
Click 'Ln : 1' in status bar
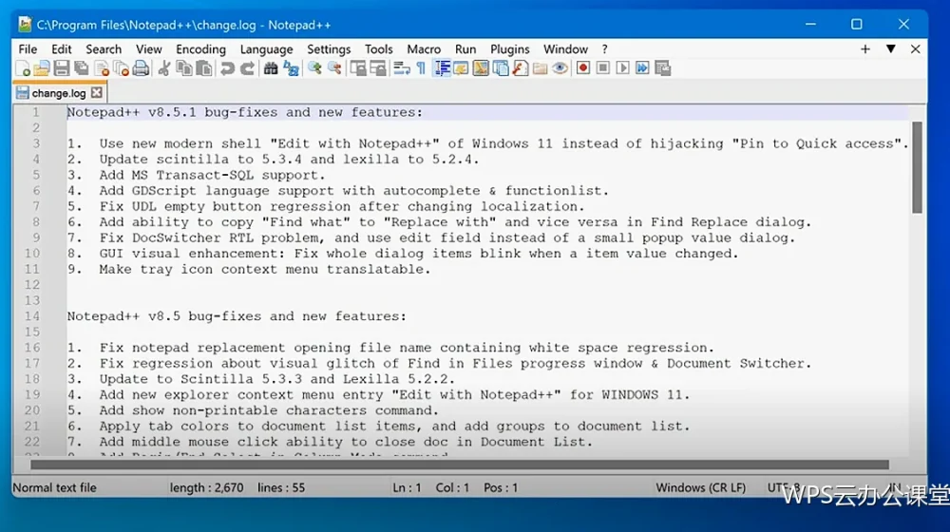[407, 487]
